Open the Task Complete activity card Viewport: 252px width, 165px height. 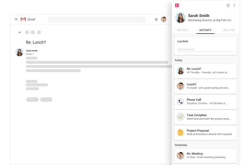205,117
